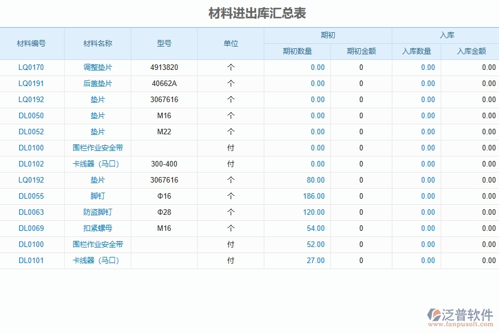
Task: Click material code DL0102
Action: 32,164
